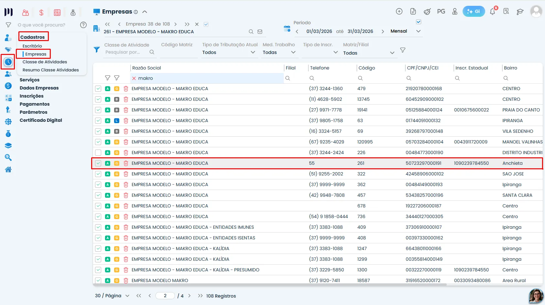This screenshot has width=545, height=305.
Task: Collapse the Empresas header chevron
Action: click(145, 12)
